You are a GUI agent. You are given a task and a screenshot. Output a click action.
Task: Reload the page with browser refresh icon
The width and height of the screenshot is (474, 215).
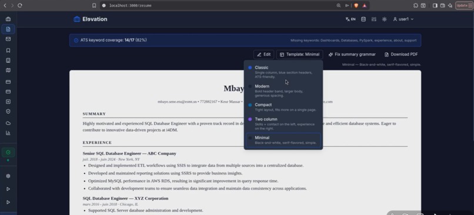[x=20, y=5]
